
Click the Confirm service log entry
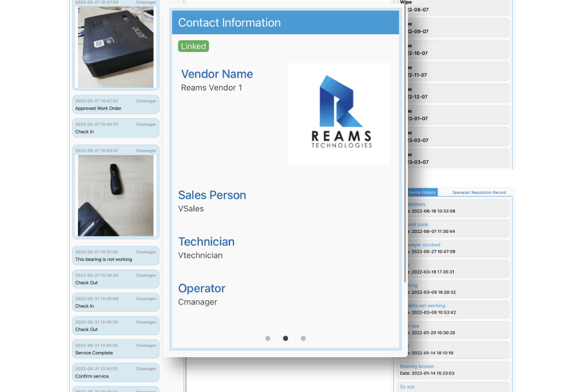116,372
